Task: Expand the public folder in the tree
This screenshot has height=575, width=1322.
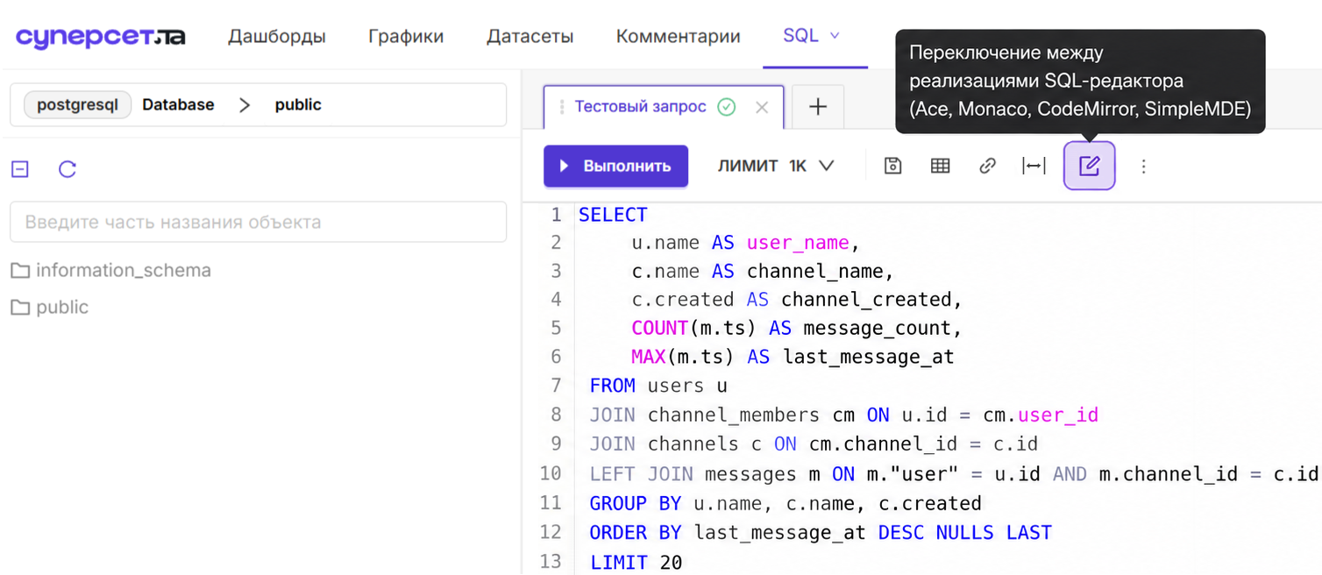Action: [49, 307]
